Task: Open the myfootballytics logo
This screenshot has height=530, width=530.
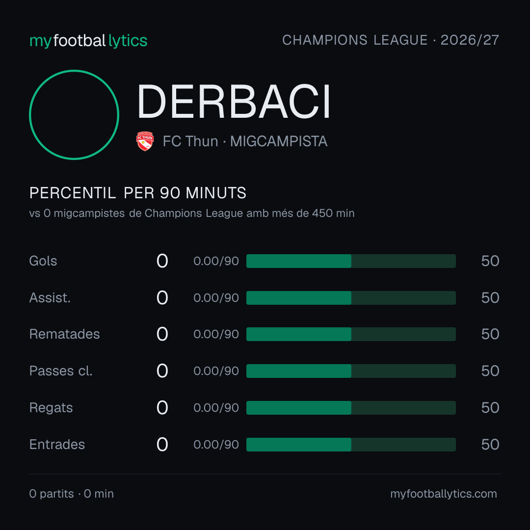Action: (88, 41)
